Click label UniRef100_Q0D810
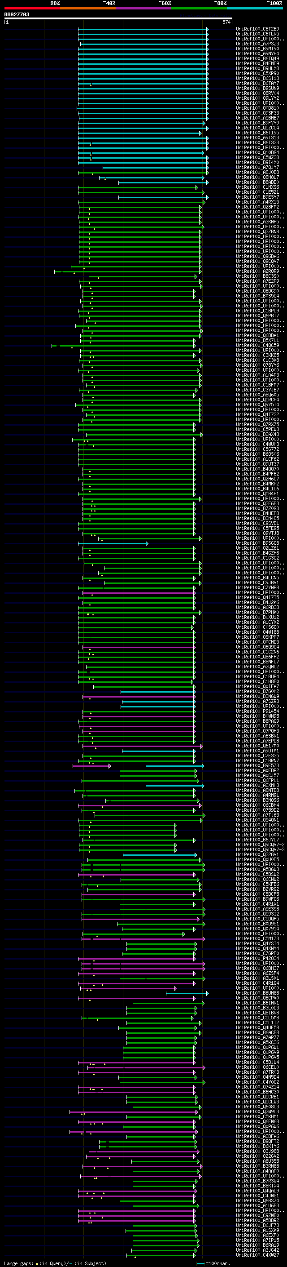Screen dimensions: 287x1267 257,108
